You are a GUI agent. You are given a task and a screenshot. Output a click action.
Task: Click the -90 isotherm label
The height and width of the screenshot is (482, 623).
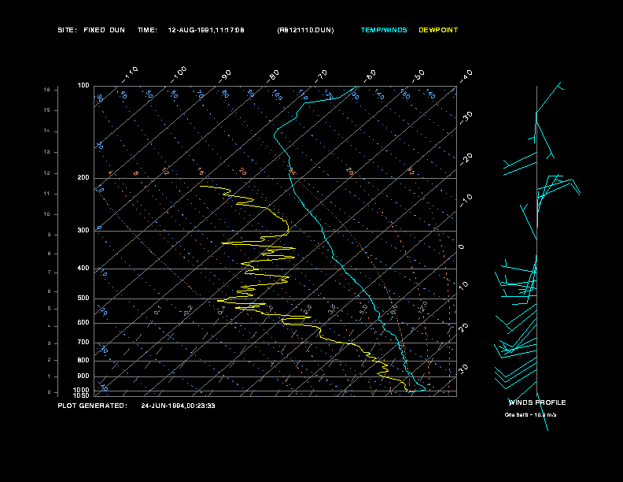(224, 76)
